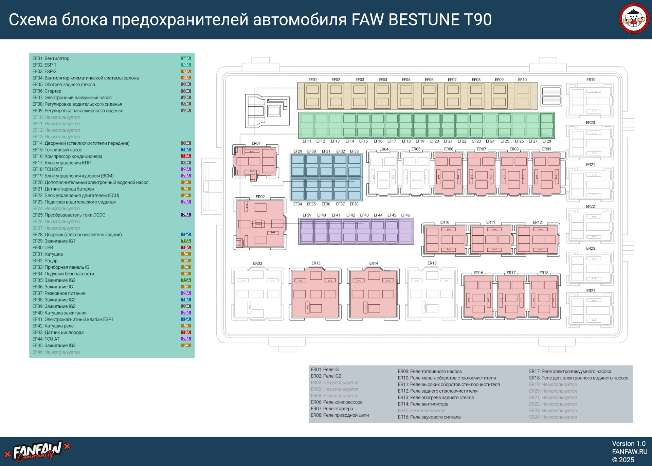Click the 60A rating badge next to EF01
Viewport: 652px width, 466px height.
click(186, 58)
